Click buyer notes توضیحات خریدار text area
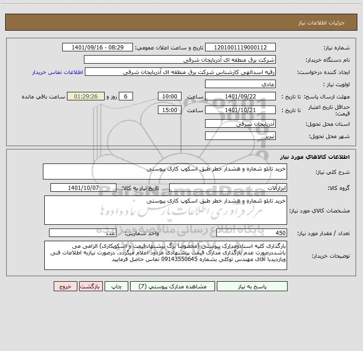The image size is (363, 351). tap(165, 255)
